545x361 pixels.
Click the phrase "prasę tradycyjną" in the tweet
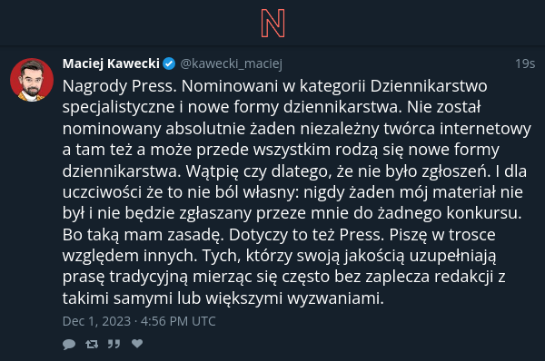click(x=125, y=277)
